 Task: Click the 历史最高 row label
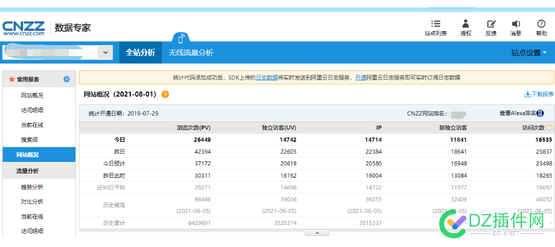[x=114, y=205]
